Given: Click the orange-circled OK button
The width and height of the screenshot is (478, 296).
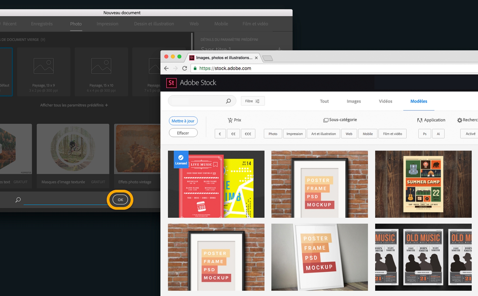Looking at the screenshot, I should (x=120, y=200).
